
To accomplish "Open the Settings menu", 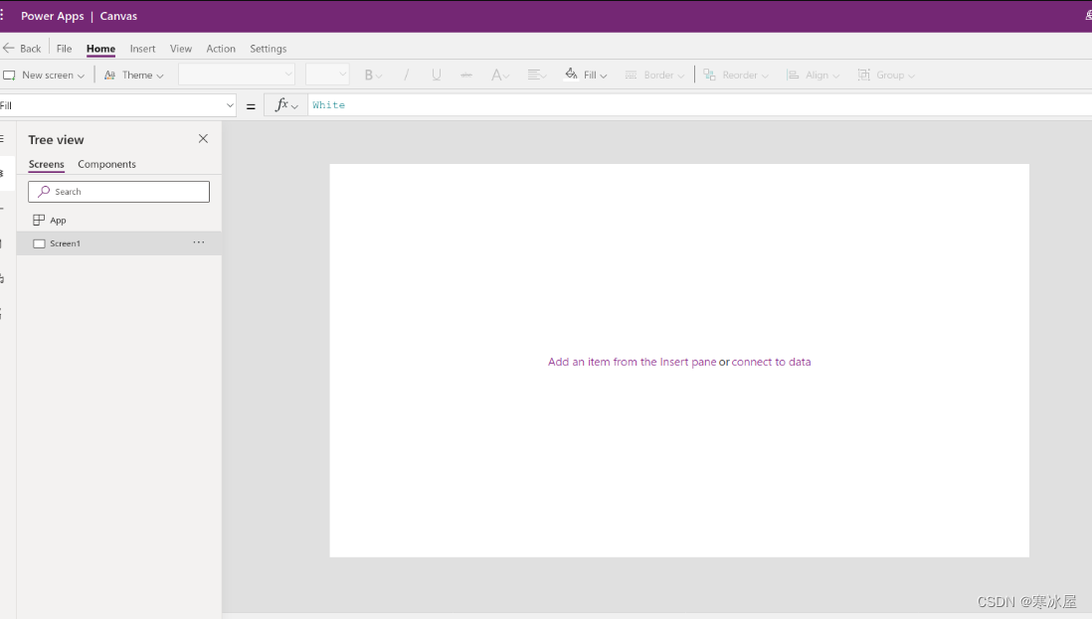I will click(269, 48).
